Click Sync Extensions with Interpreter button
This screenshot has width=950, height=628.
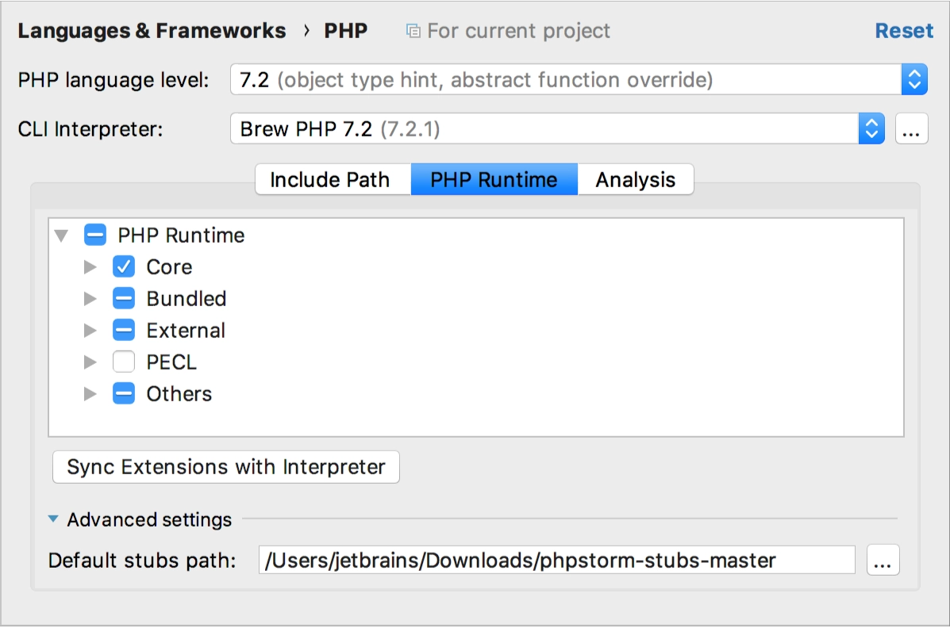click(226, 467)
